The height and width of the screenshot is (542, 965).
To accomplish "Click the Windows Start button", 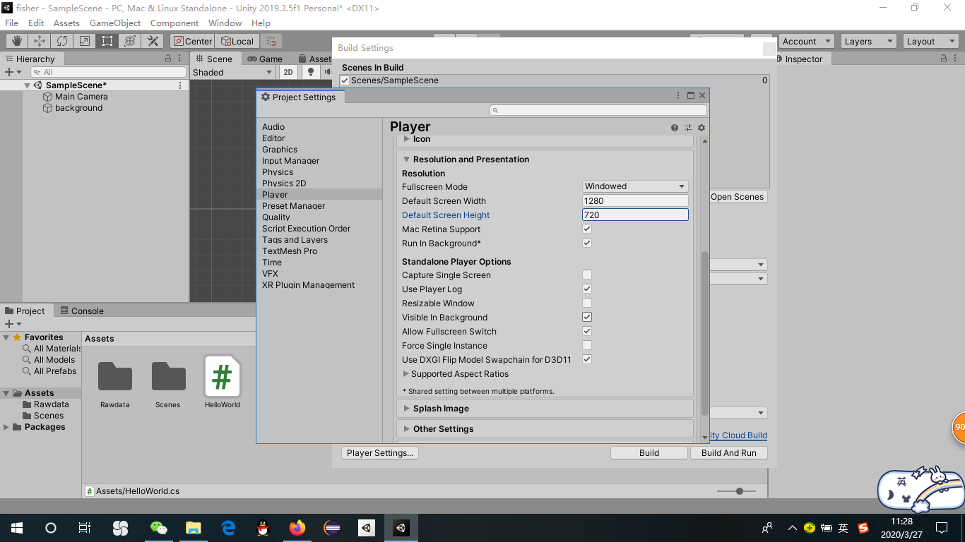I will (17, 528).
